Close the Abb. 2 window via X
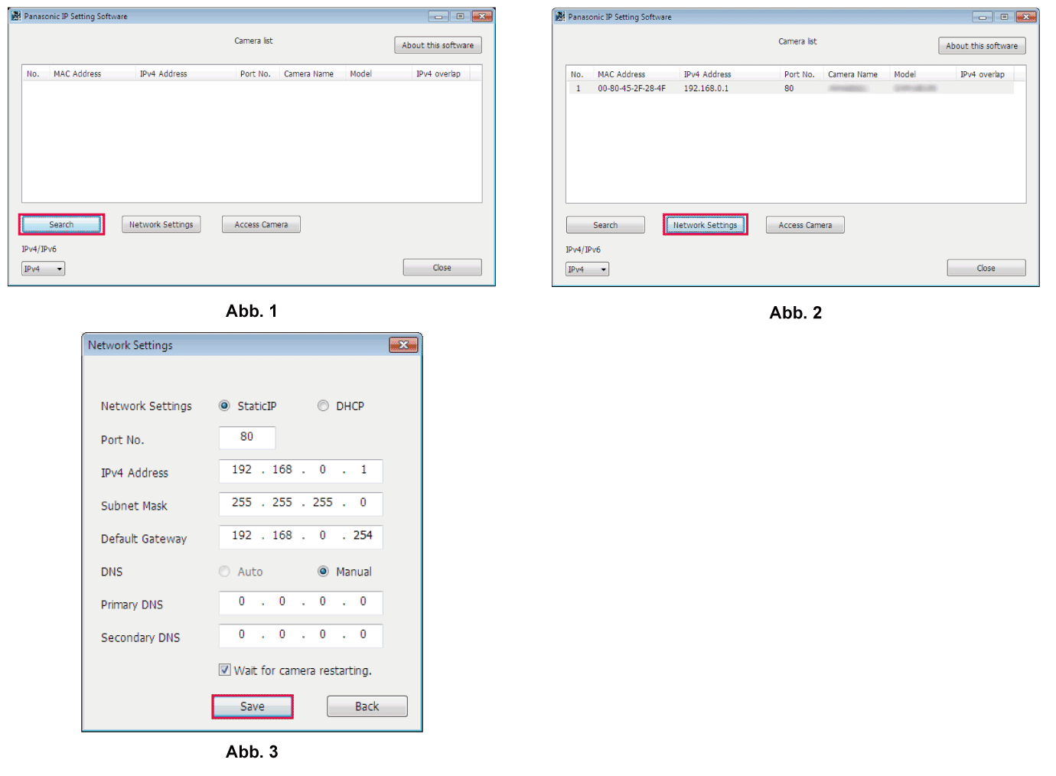Image resolution: width=1056 pixels, height=776 pixels. pyautogui.click(x=1026, y=17)
